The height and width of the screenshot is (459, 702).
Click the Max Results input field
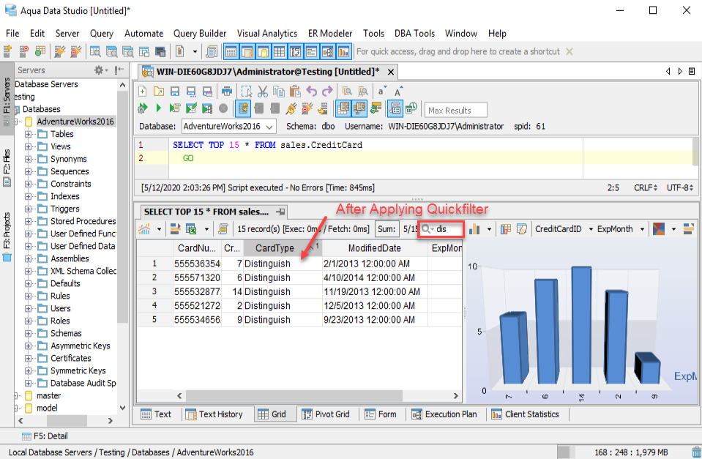[457, 111]
